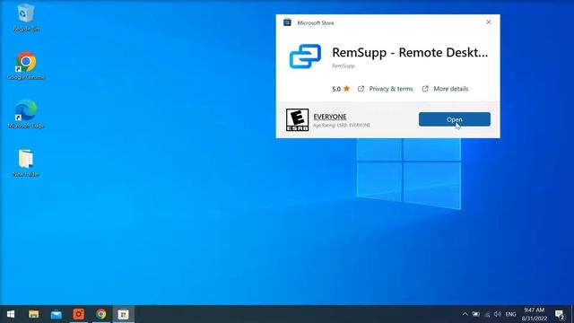Viewport: 574px width, 323px height.
Task: Click the Microsoft Store title icon
Action: [287, 22]
